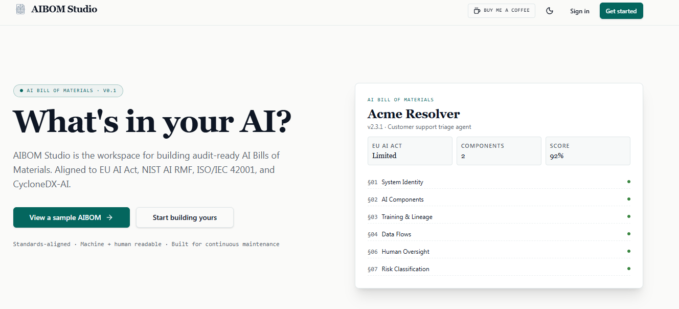Click the green status dot for Human Oversight
The image size is (679, 309).
pos(628,251)
